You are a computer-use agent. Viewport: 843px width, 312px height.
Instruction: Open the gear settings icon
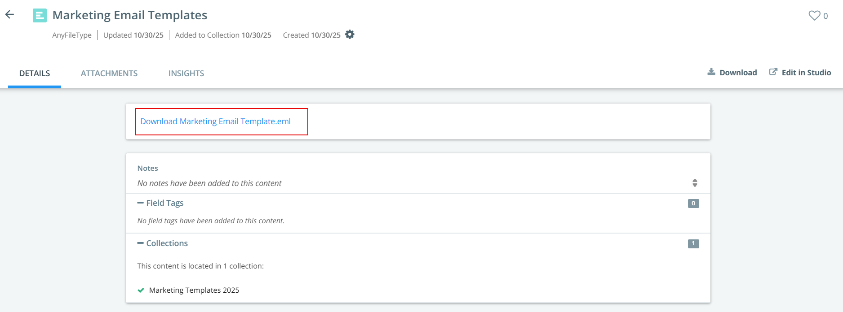tap(350, 35)
